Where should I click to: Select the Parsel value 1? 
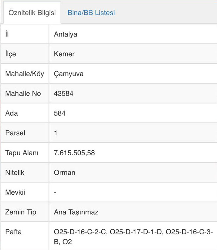click(x=56, y=133)
